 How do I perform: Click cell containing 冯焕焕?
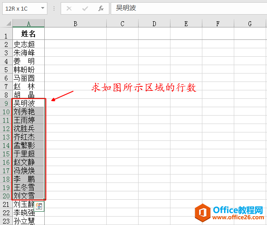29,171
